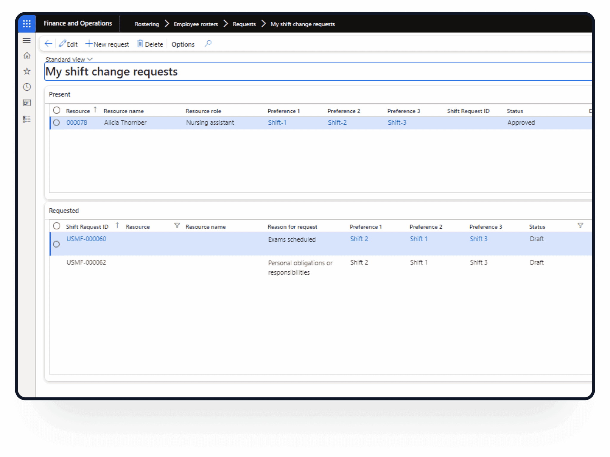Click My shift change requests page title
The width and height of the screenshot is (610, 457).
coord(111,72)
